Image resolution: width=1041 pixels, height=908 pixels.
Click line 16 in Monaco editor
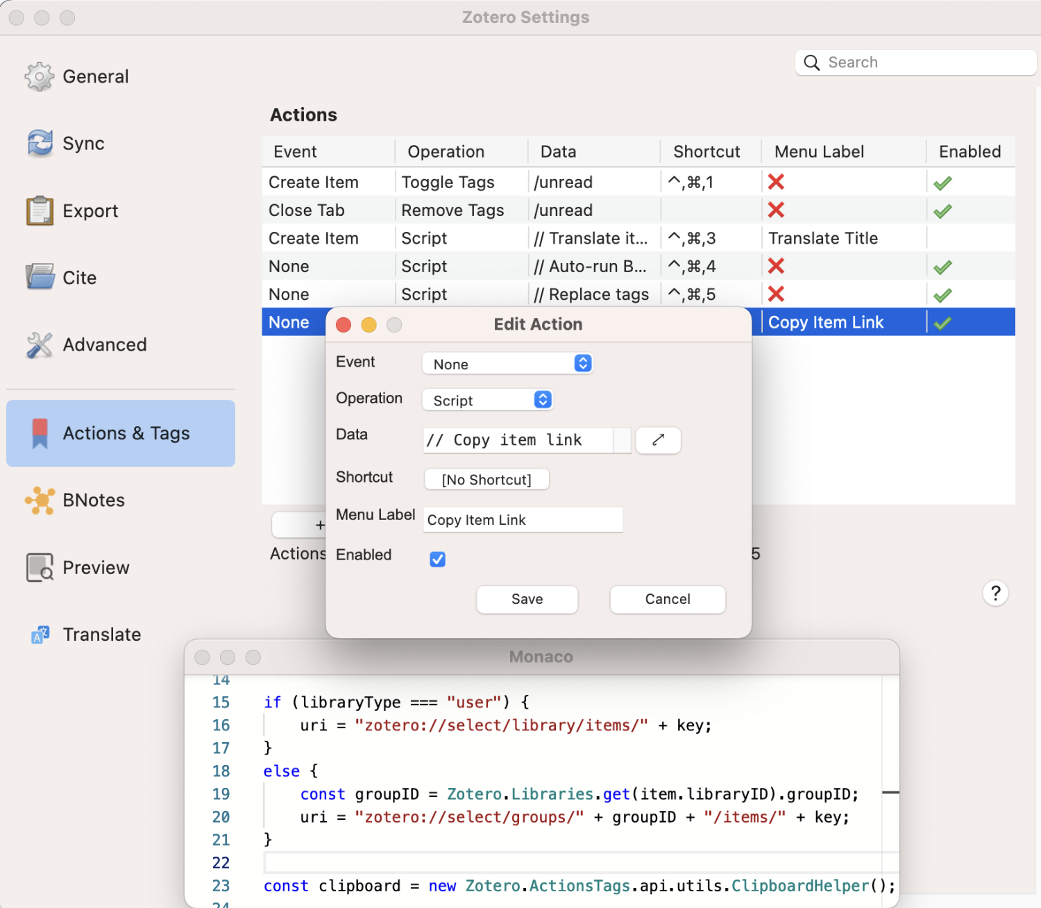tap(505, 725)
